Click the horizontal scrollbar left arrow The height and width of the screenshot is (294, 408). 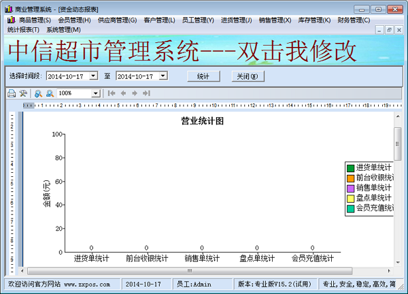point(22,271)
